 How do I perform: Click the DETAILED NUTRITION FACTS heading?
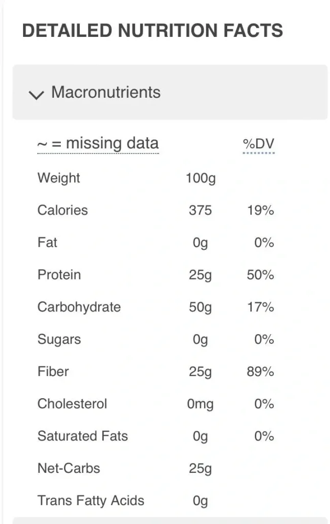click(152, 31)
